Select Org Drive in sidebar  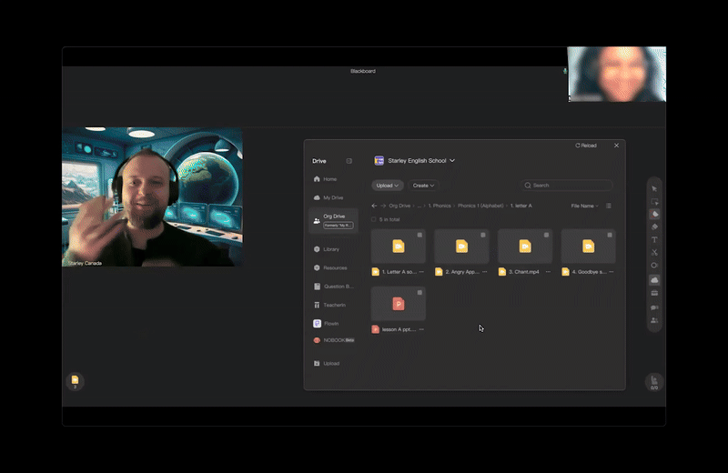point(333,220)
